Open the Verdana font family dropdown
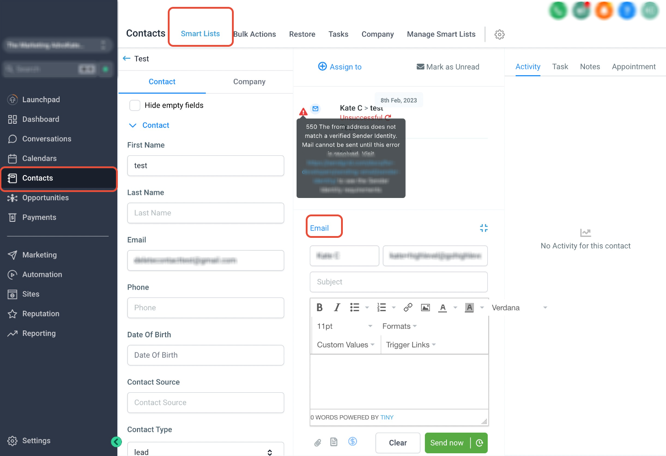The image size is (666, 456). [x=519, y=308]
